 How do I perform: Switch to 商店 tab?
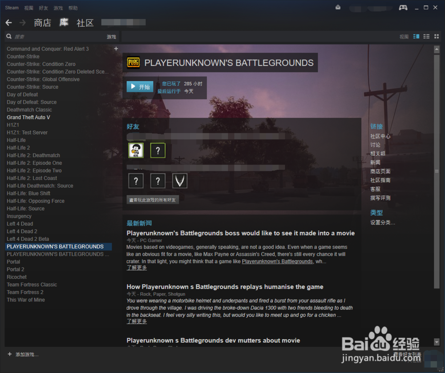43,23
